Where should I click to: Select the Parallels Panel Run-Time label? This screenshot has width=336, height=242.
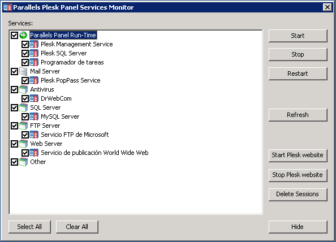(x=63, y=35)
